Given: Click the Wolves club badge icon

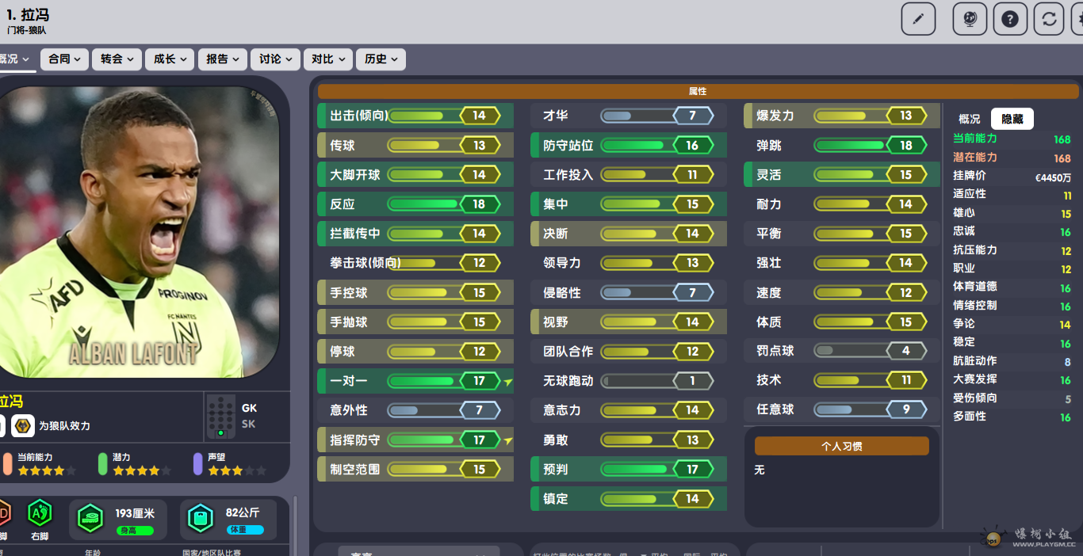Looking at the screenshot, I should (x=23, y=425).
